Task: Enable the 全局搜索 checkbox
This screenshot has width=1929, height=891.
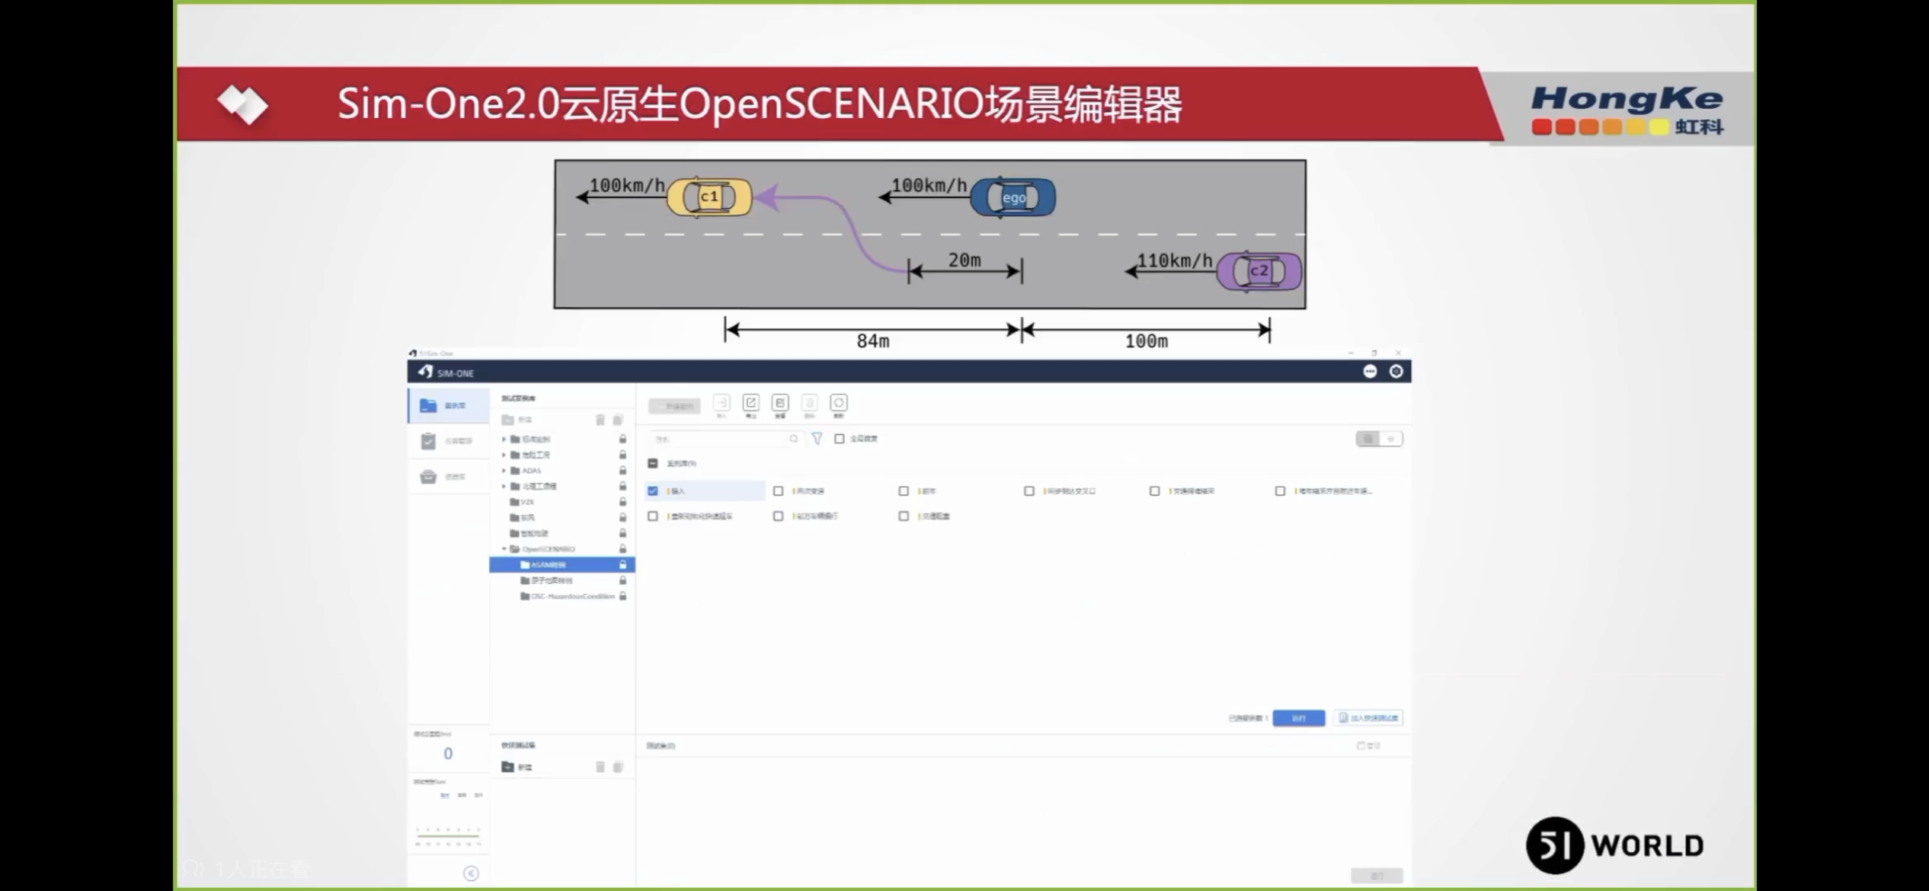Action: point(839,439)
